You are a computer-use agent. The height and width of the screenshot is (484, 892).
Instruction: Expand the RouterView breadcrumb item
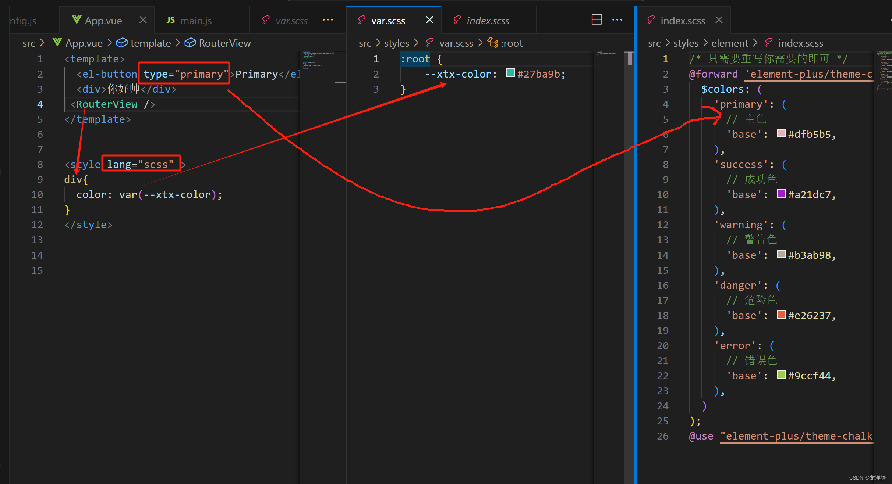pyautogui.click(x=224, y=43)
